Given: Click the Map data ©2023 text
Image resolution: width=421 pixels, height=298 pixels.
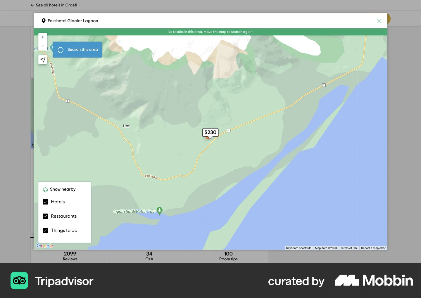Looking at the screenshot, I should (326, 248).
